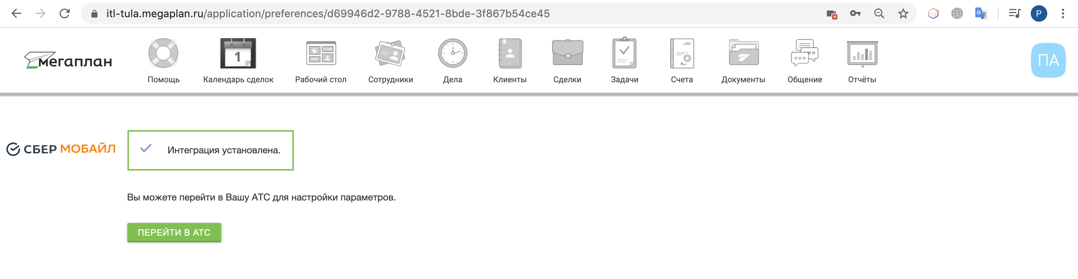1078x279 pixels.
Task: Open Общение chat bubbles icon
Action: click(805, 53)
